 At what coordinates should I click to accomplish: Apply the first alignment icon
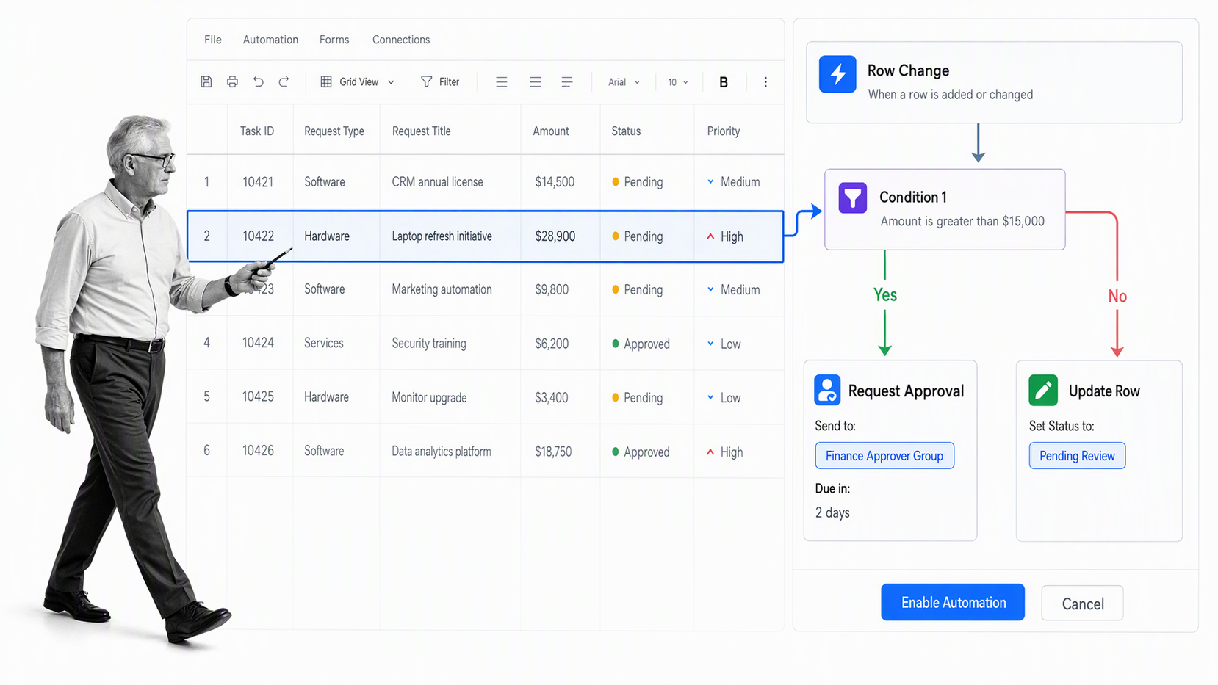coord(502,82)
